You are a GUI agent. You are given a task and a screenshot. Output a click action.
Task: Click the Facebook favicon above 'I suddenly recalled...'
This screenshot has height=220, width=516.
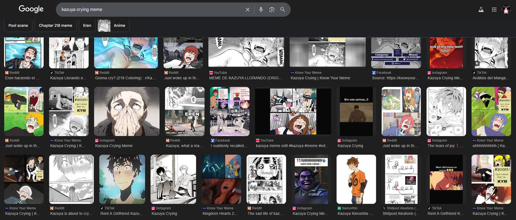(x=212, y=140)
